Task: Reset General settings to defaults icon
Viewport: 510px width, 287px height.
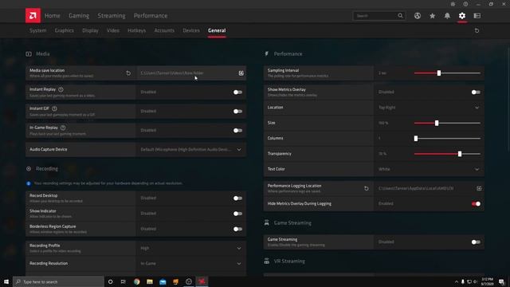Action: pyautogui.click(x=477, y=30)
